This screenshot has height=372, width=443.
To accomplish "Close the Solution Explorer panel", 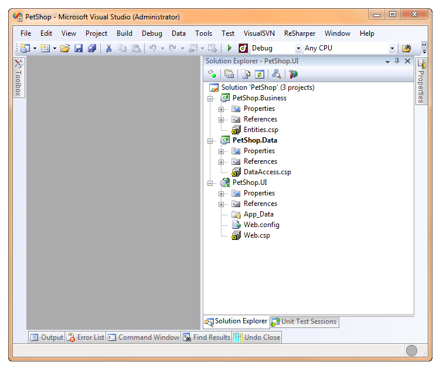I will point(407,61).
